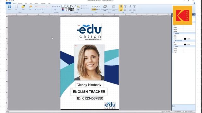Click the Save icon in the ribbon

tap(9, 7)
